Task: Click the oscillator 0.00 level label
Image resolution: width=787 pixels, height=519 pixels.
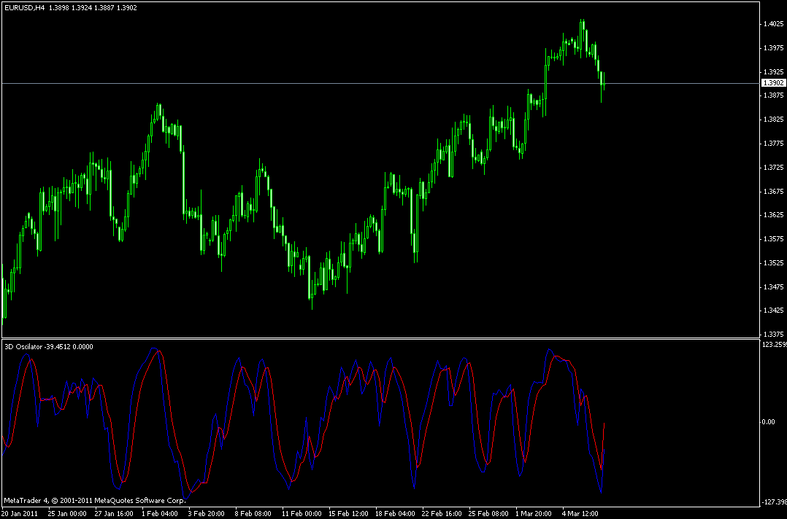Action: (x=769, y=422)
